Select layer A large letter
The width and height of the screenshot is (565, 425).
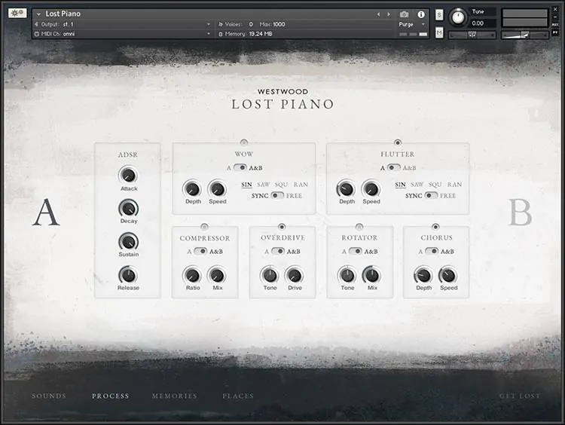(46, 212)
